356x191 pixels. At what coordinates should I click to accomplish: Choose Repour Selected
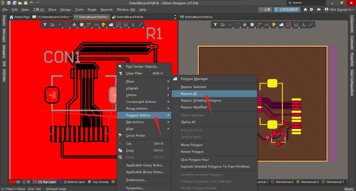coord(214,87)
